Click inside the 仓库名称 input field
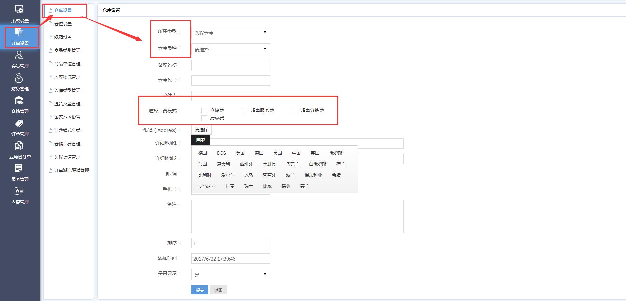 (x=230, y=65)
